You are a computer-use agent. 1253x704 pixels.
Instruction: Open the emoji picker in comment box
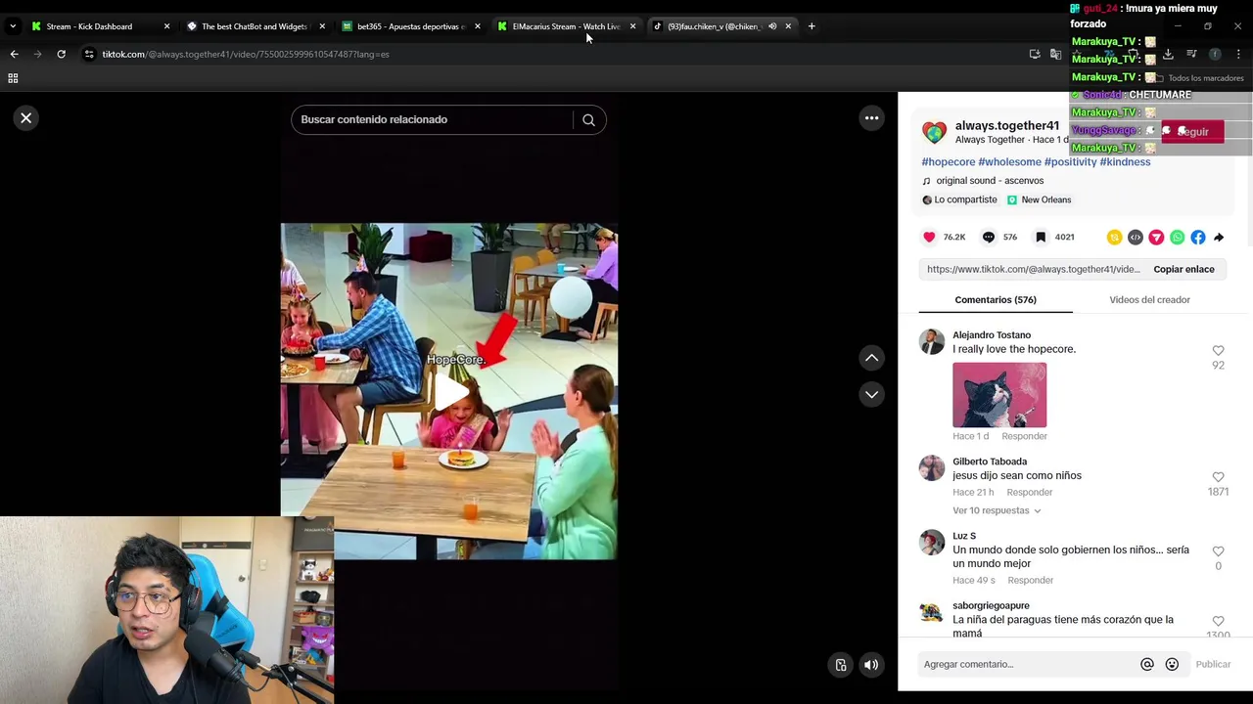tap(1172, 665)
